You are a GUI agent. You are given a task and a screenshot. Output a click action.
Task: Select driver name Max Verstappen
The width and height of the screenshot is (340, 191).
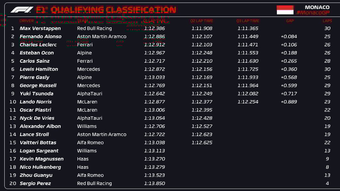coord(40,29)
